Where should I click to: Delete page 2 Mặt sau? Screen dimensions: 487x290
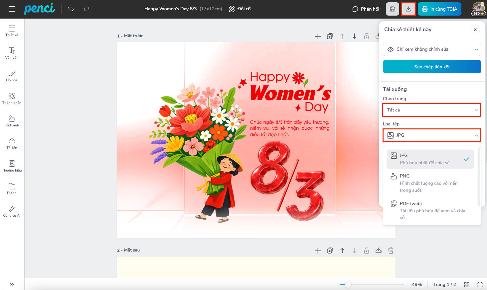click(x=391, y=251)
